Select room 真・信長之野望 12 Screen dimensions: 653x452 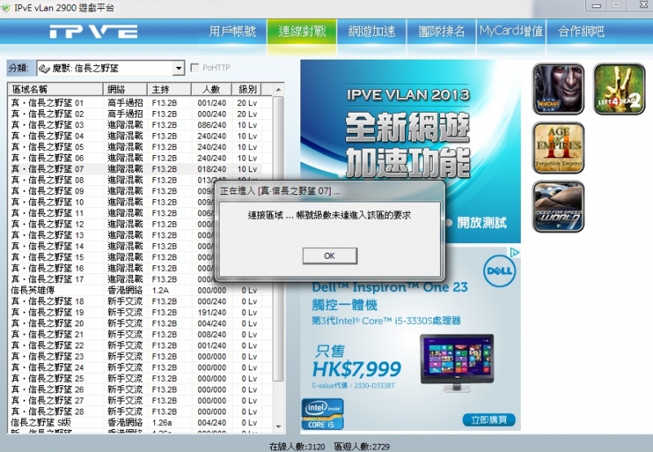pos(140,224)
